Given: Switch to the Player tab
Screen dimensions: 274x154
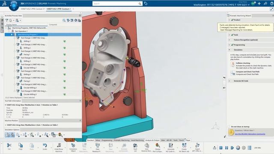Looking at the screenshot, I should [x=188, y=140].
